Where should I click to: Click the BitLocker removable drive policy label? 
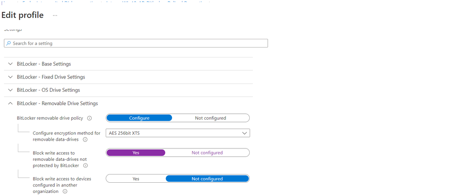50,118
